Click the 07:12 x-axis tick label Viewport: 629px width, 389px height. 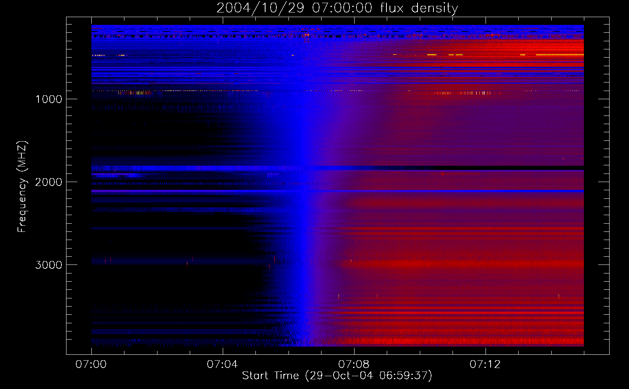[x=485, y=364]
